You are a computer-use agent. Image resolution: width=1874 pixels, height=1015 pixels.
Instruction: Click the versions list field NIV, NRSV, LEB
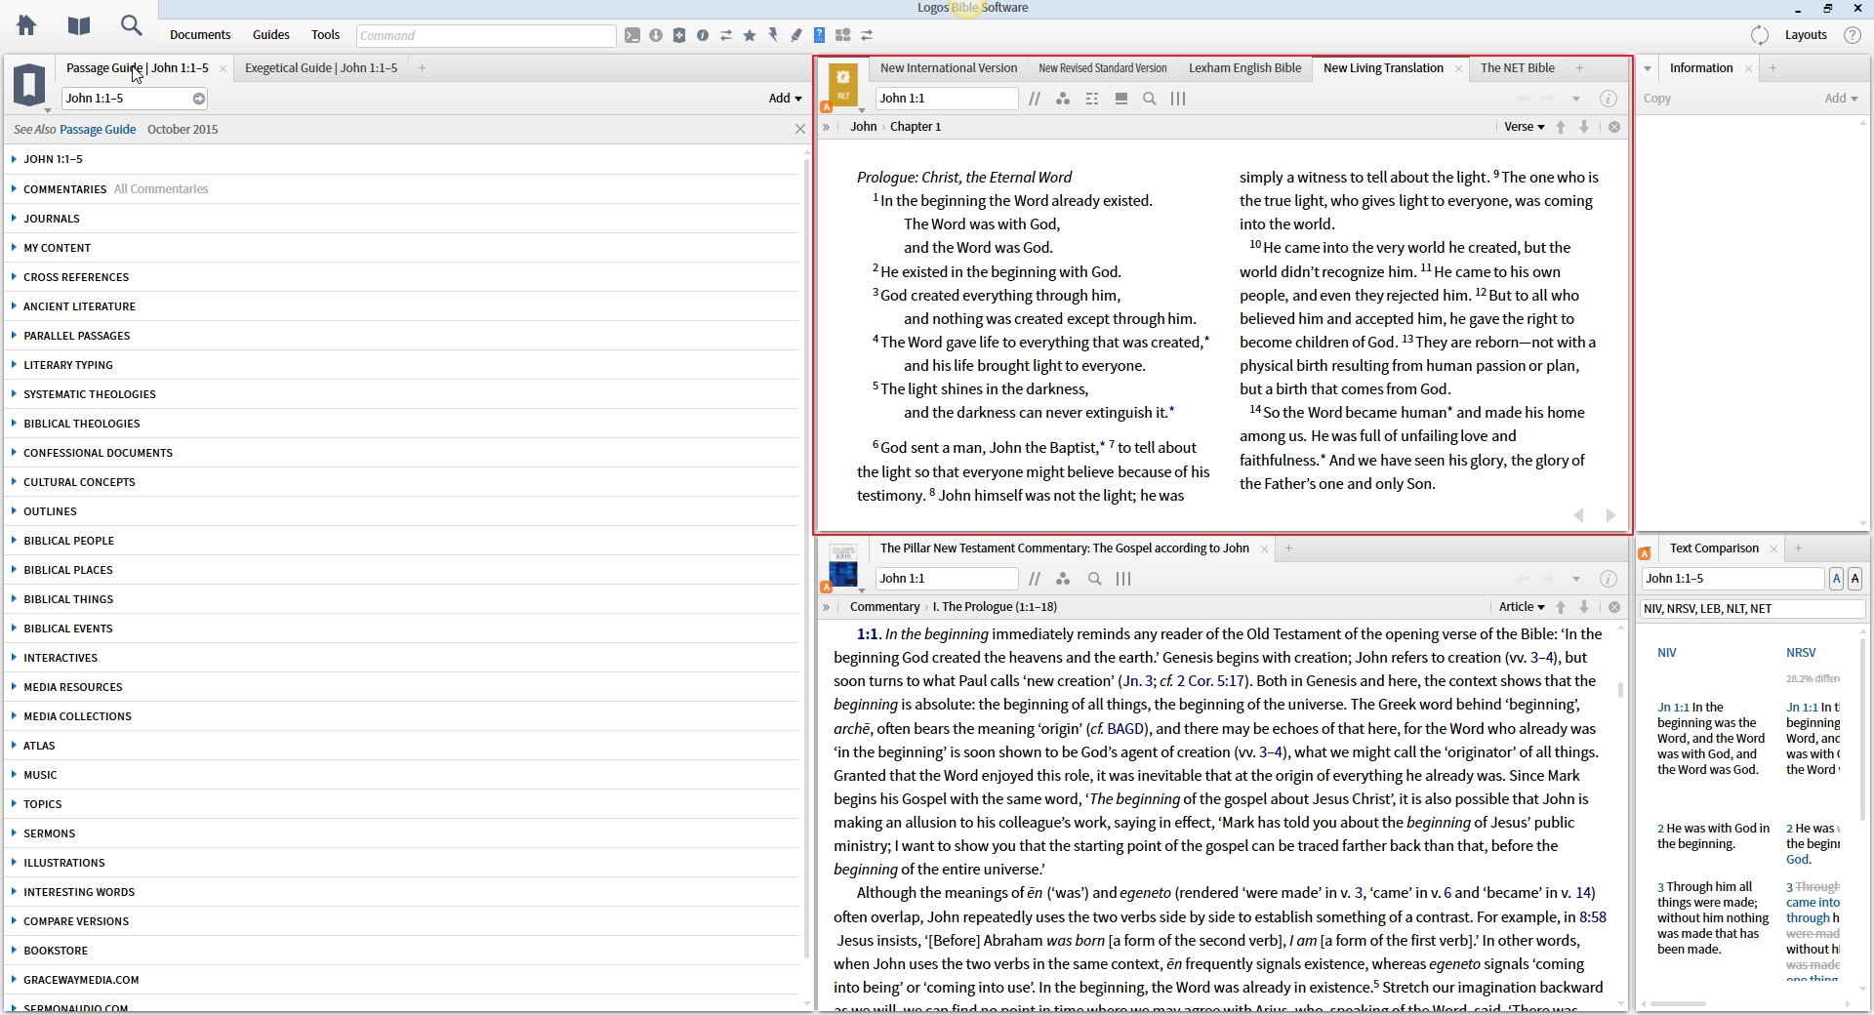1753,609
